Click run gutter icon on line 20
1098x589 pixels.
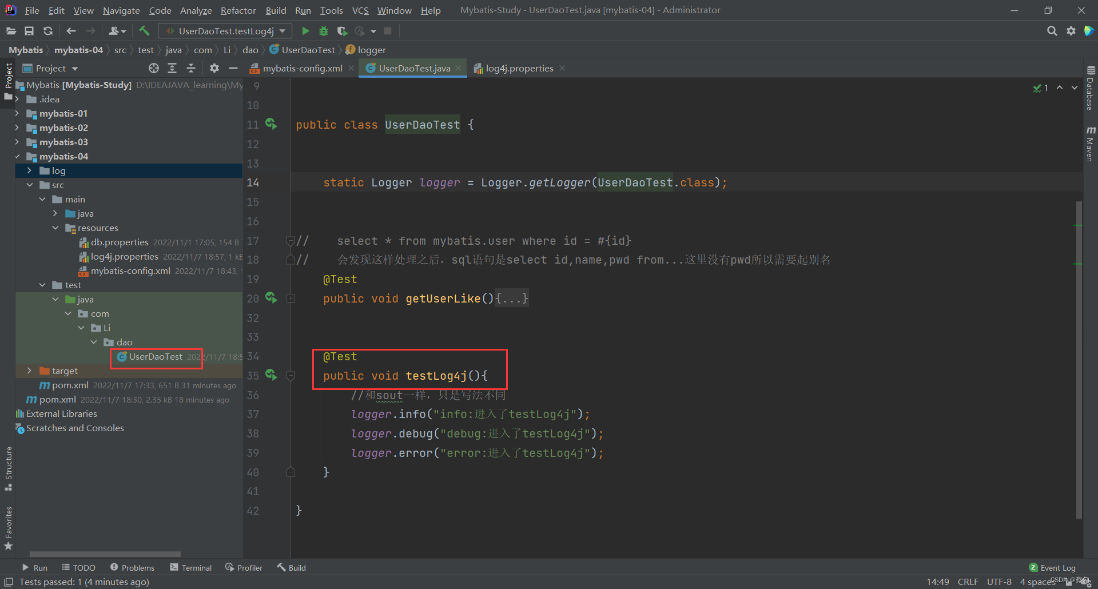click(271, 298)
